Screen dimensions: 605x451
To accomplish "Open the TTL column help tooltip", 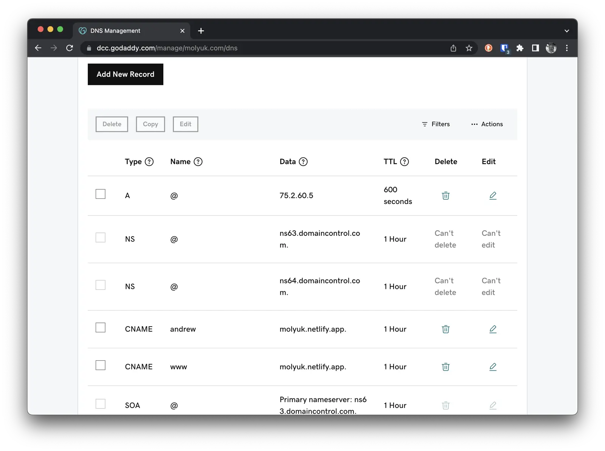I will coord(405,161).
